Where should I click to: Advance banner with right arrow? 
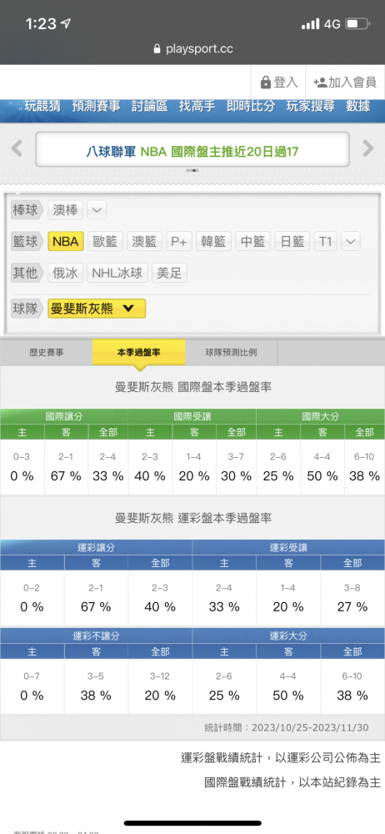pos(368,148)
